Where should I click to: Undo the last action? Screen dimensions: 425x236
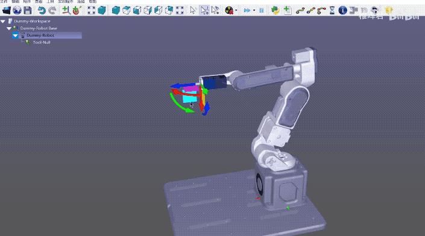[42, 11]
